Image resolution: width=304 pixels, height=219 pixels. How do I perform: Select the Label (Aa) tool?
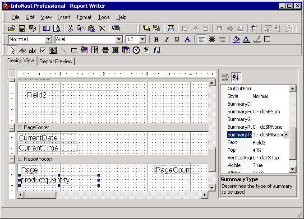click(23, 50)
